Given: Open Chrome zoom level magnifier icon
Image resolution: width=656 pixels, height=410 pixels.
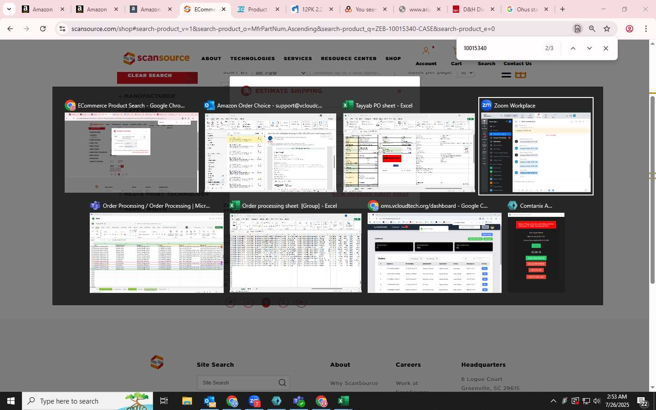Looking at the screenshot, I should point(592,29).
